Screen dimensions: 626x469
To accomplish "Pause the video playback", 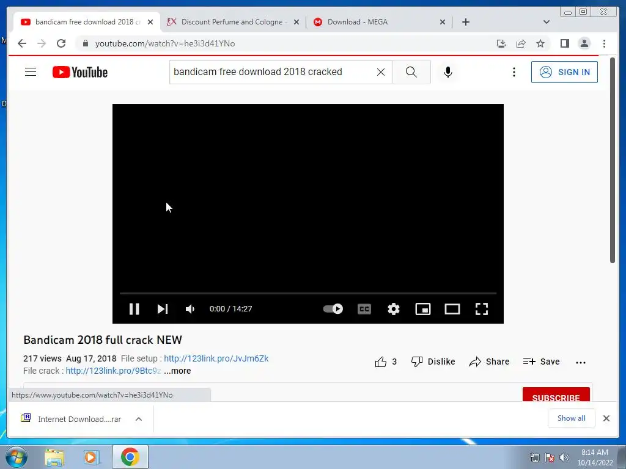I will (x=134, y=308).
